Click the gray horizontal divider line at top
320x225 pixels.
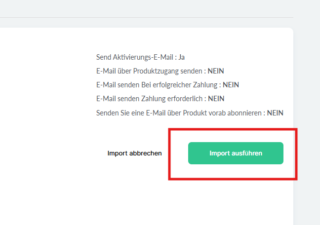[x=148, y=18]
